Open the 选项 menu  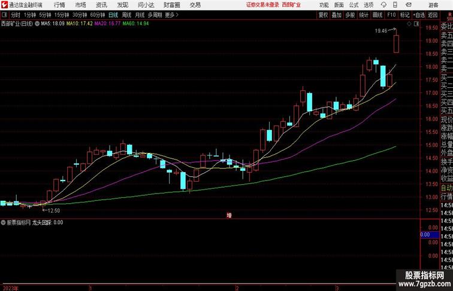(369, 5)
